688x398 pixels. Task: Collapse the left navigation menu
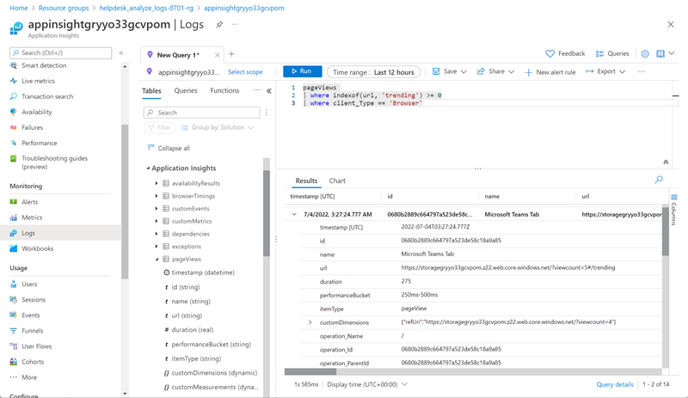pyautogui.click(x=121, y=53)
